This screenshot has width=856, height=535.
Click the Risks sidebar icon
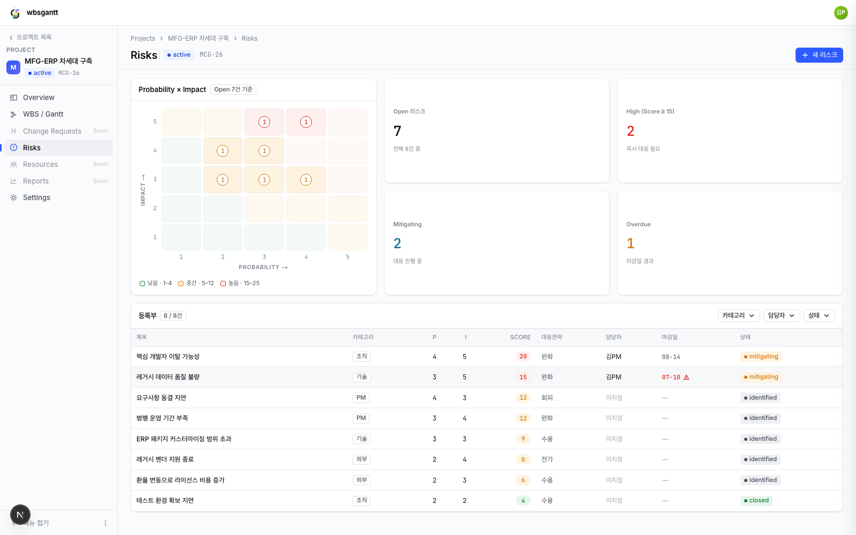(14, 148)
